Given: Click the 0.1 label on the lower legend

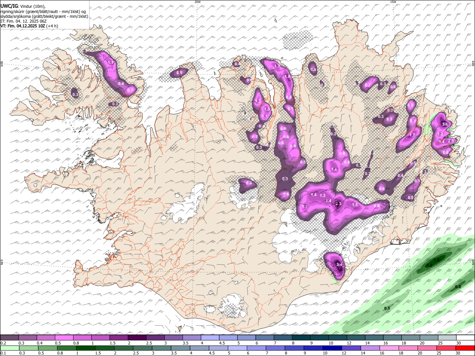Looking at the screenshot, I should point(3,353).
